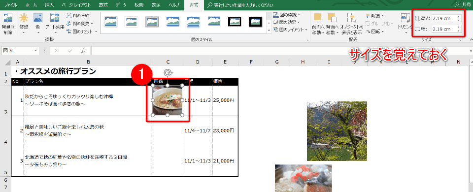Apply the fifth reflected picture style
473x192 pixels.
coord(193,22)
